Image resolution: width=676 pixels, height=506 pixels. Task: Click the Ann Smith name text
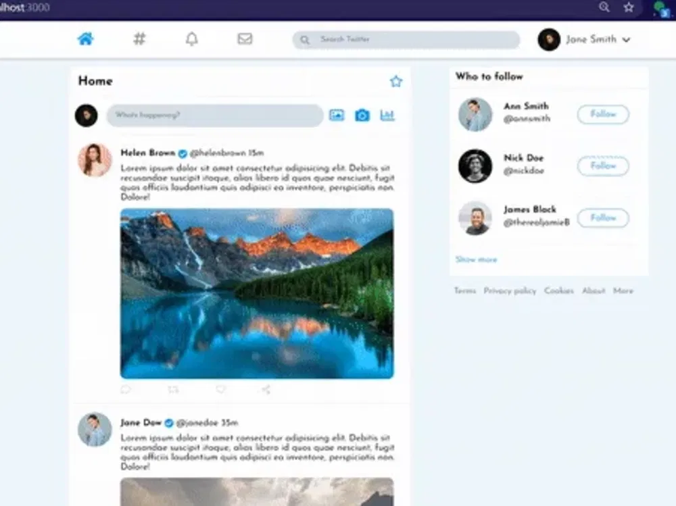point(526,106)
